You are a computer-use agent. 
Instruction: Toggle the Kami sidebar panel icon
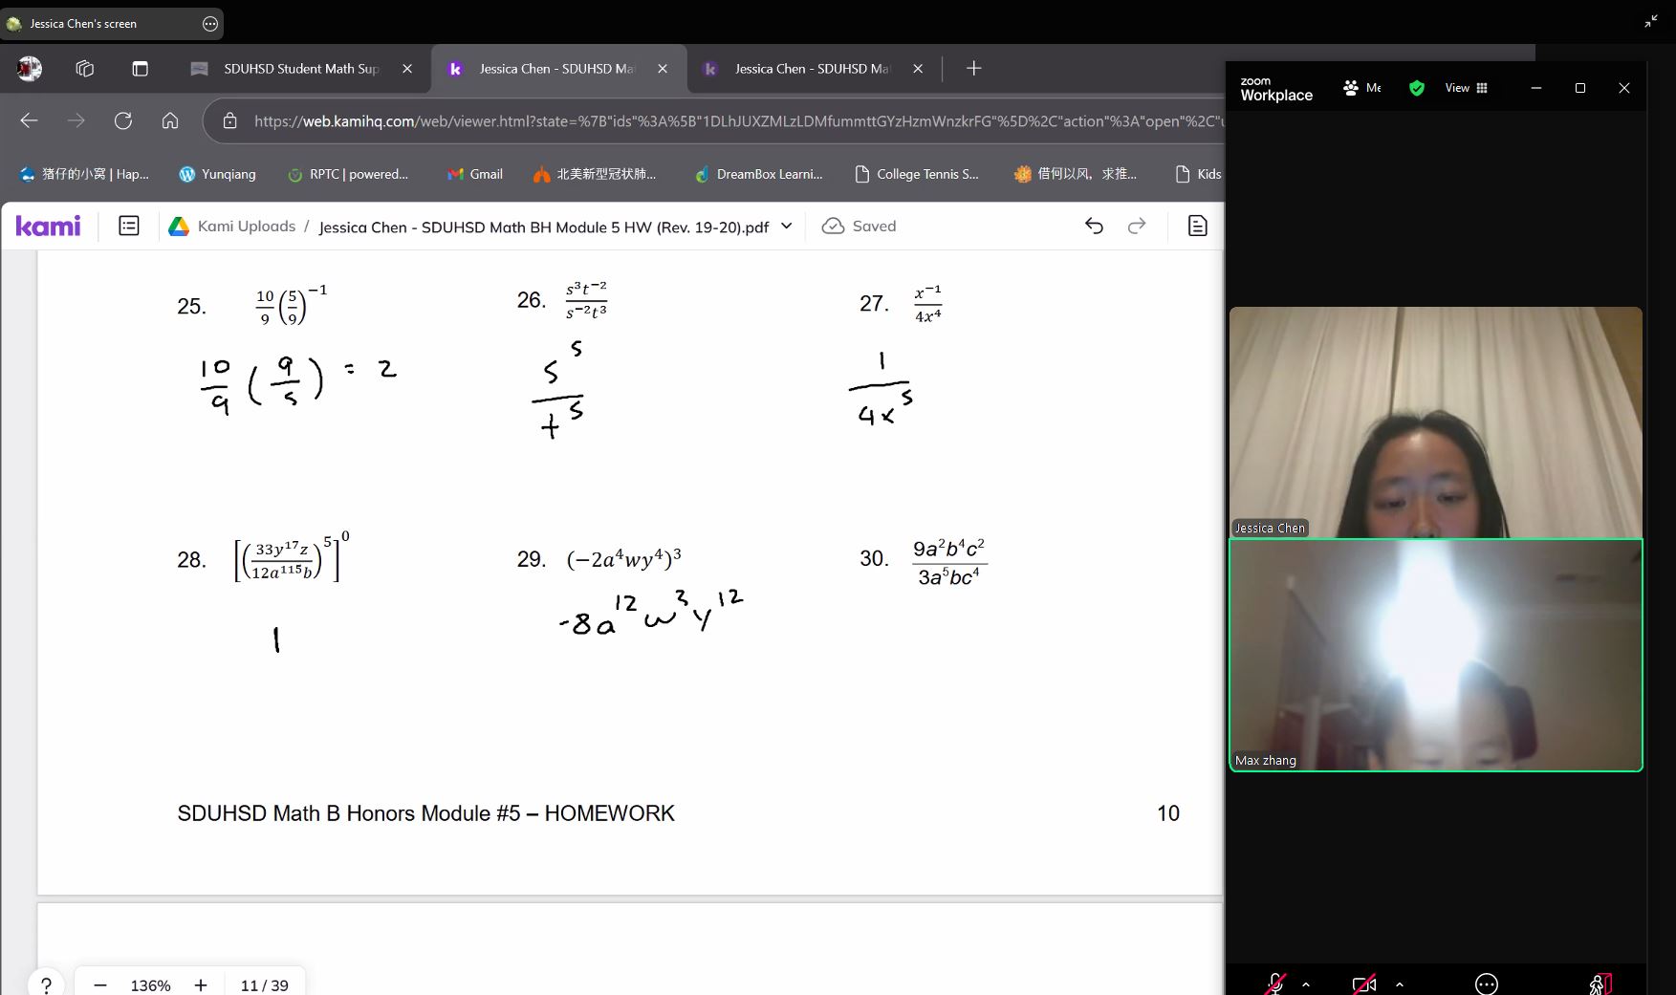click(x=129, y=226)
